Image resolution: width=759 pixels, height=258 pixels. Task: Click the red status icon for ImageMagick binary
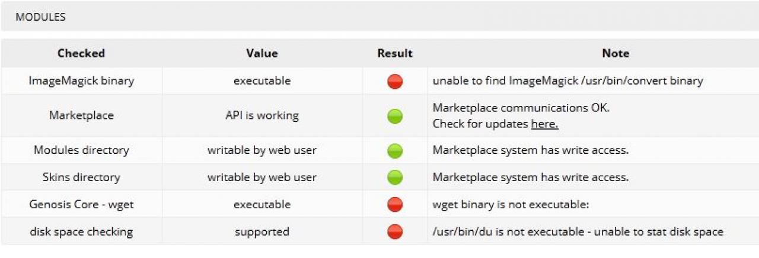coord(395,81)
